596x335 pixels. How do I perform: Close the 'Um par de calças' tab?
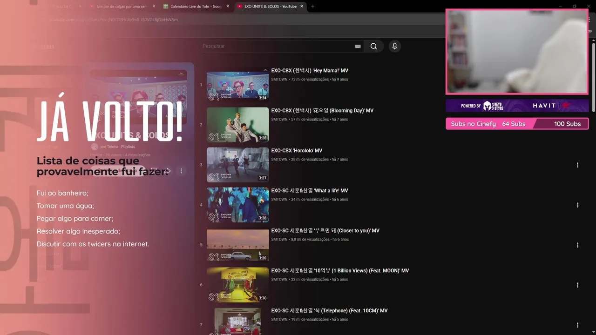pyautogui.click(x=154, y=7)
